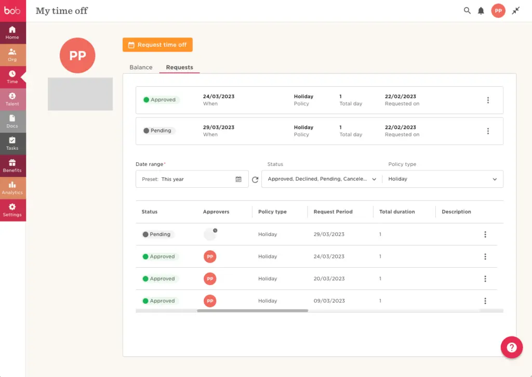Viewport: 532px width, 377px height.
Task: Click the collapse arrows icon
Action: (516, 10)
